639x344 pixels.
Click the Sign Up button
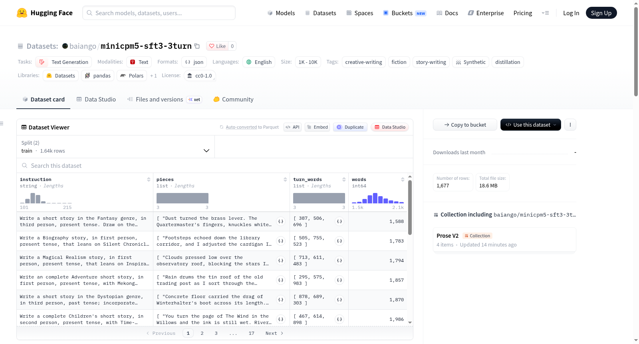click(x=601, y=13)
